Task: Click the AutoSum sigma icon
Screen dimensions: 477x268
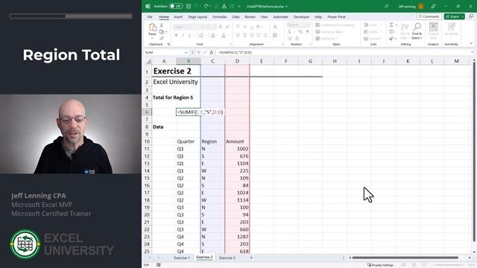Action: 391,25
